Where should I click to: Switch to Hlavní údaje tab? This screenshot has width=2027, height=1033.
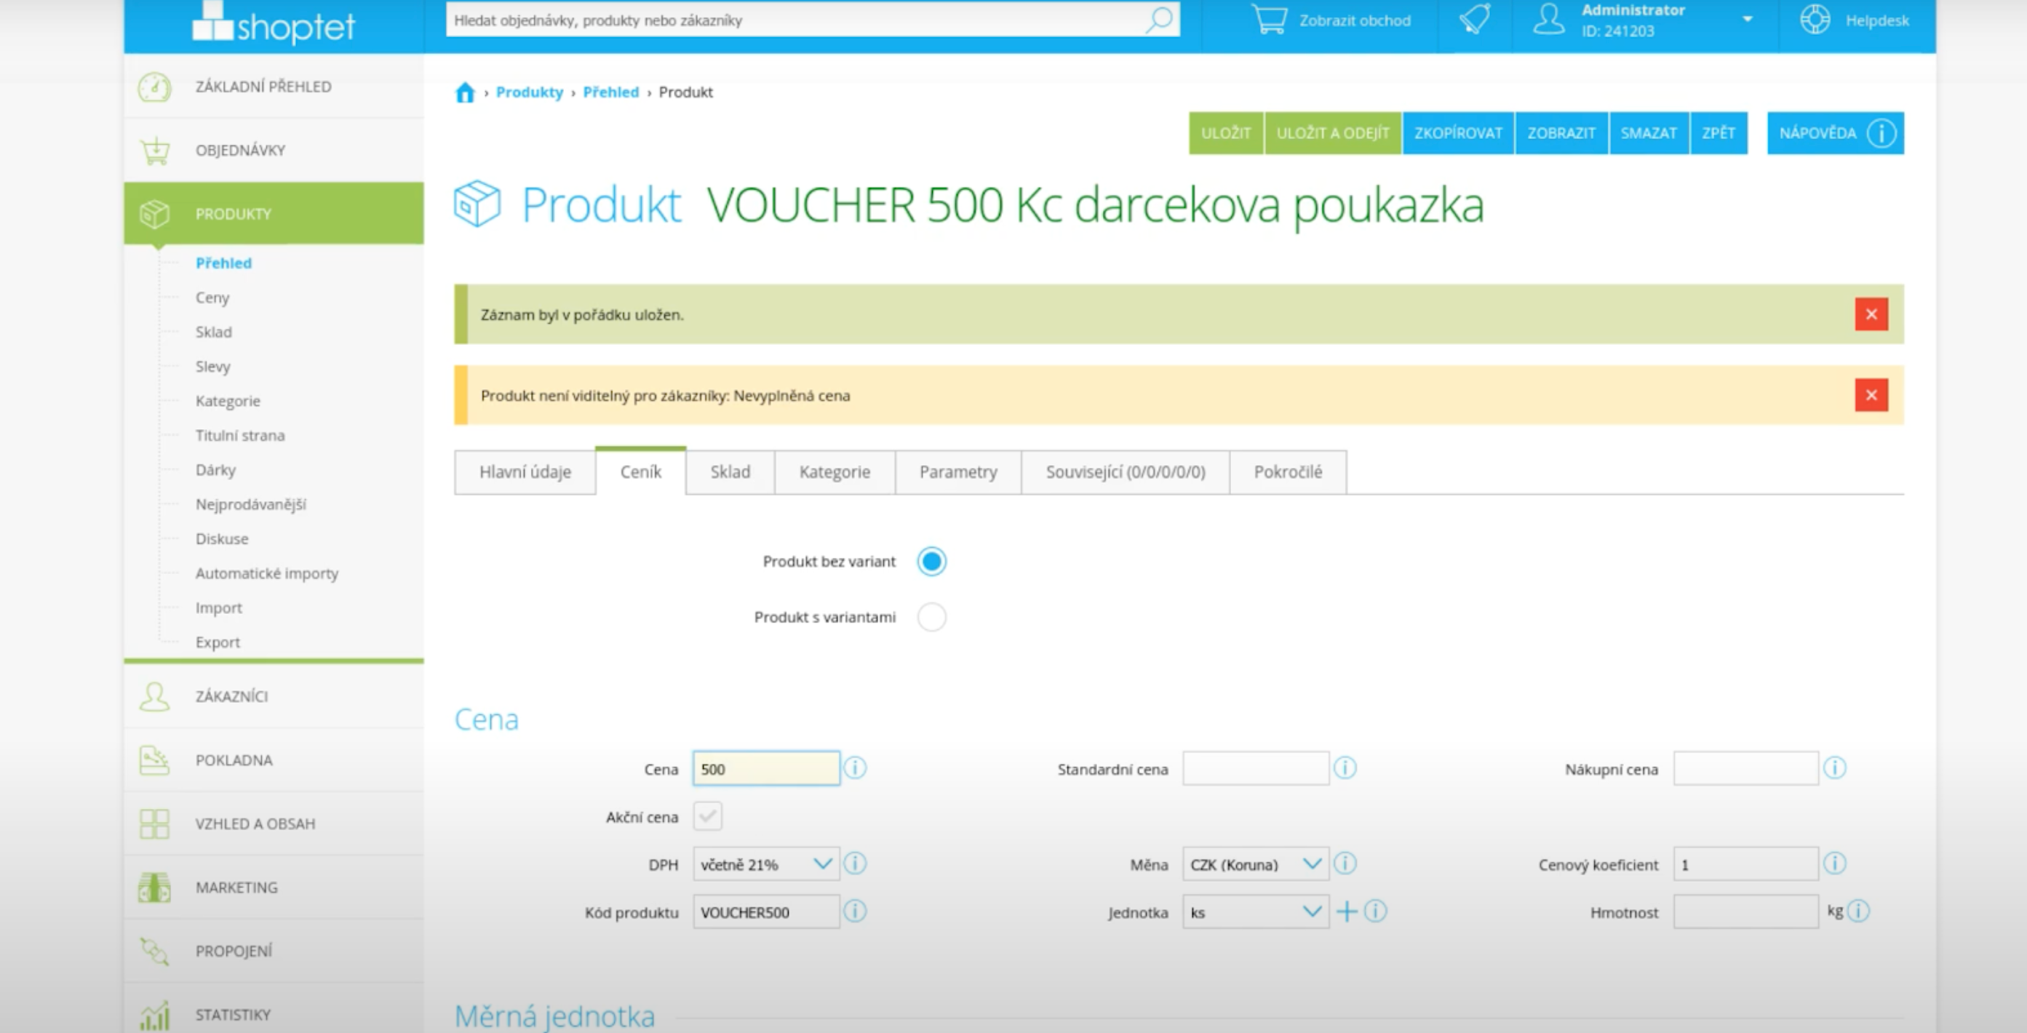(525, 472)
